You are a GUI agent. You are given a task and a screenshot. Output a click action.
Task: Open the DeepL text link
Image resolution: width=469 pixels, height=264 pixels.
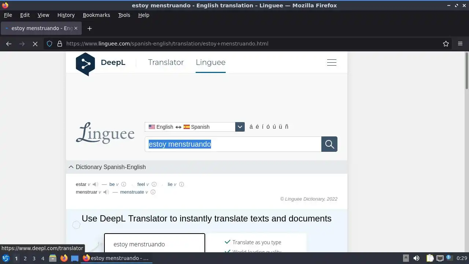(x=113, y=62)
